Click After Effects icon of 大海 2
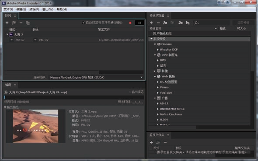The image size is (258, 161). [11, 34]
